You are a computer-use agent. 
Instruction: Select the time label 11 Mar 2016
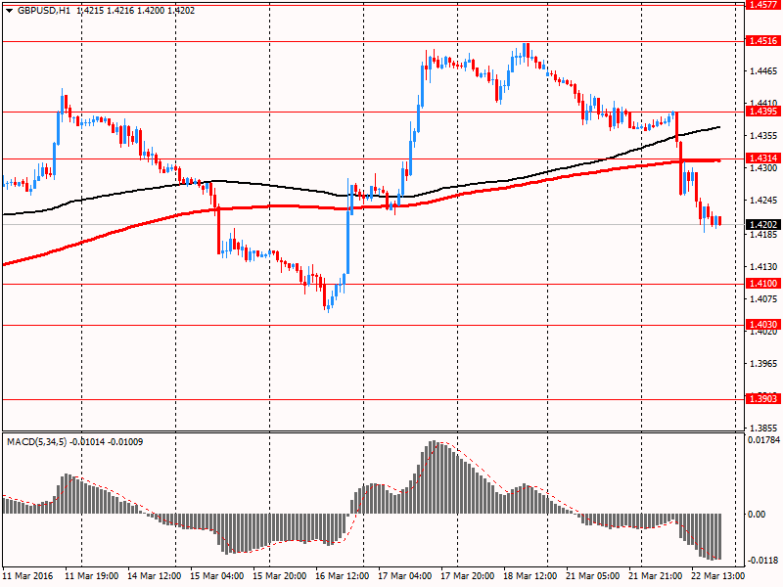coord(29,576)
